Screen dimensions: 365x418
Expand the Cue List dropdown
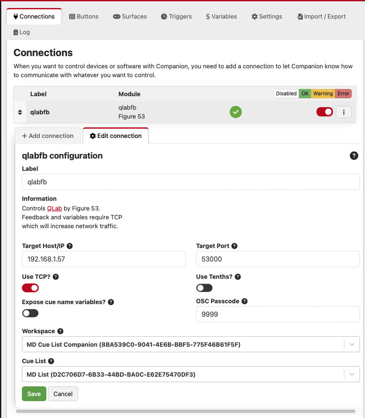click(352, 374)
